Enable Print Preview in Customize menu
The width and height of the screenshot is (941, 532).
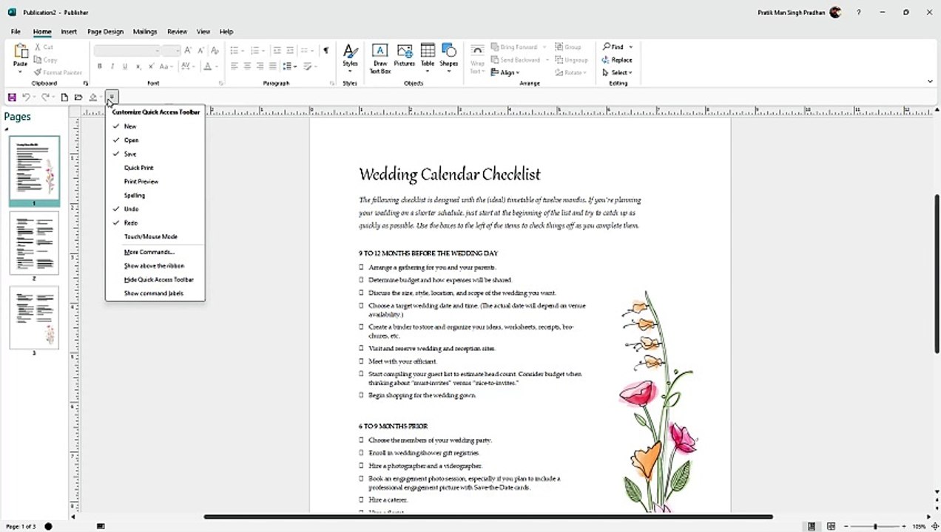coord(155,182)
